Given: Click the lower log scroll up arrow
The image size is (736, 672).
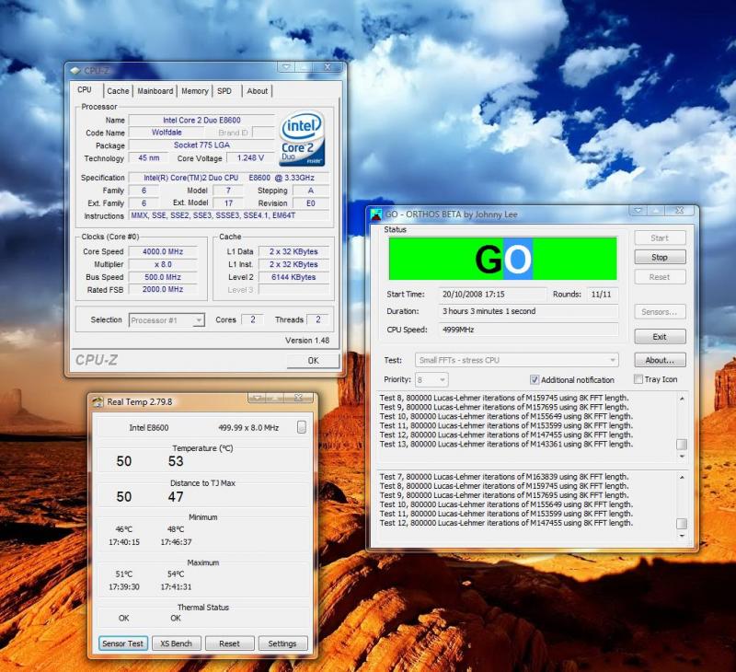Looking at the screenshot, I should [x=682, y=477].
